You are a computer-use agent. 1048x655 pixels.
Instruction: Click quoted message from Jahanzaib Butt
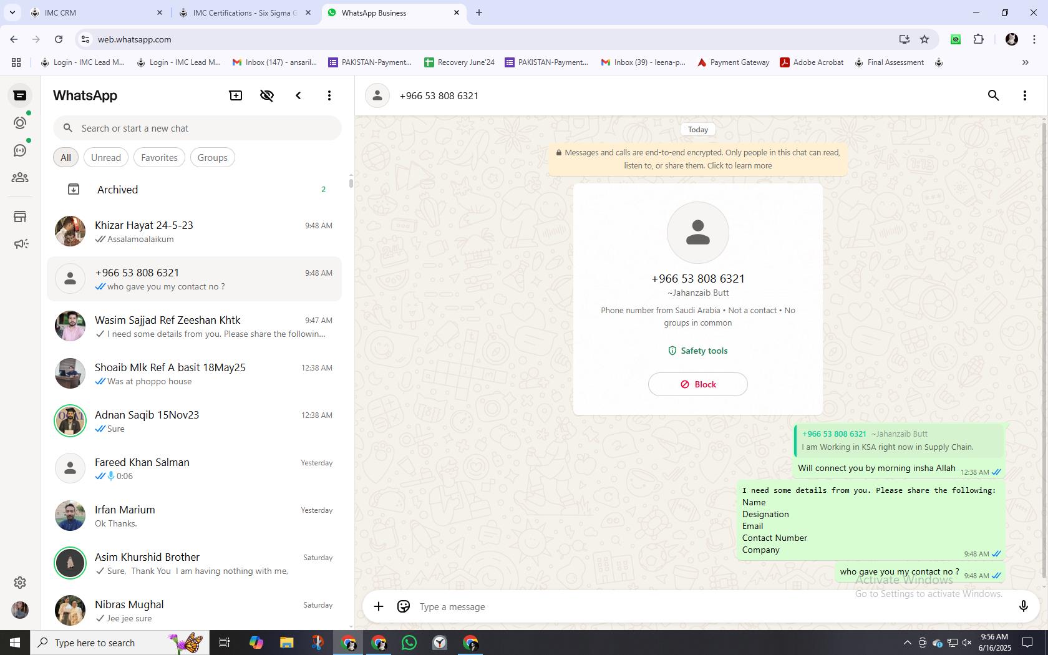(900, 440)
